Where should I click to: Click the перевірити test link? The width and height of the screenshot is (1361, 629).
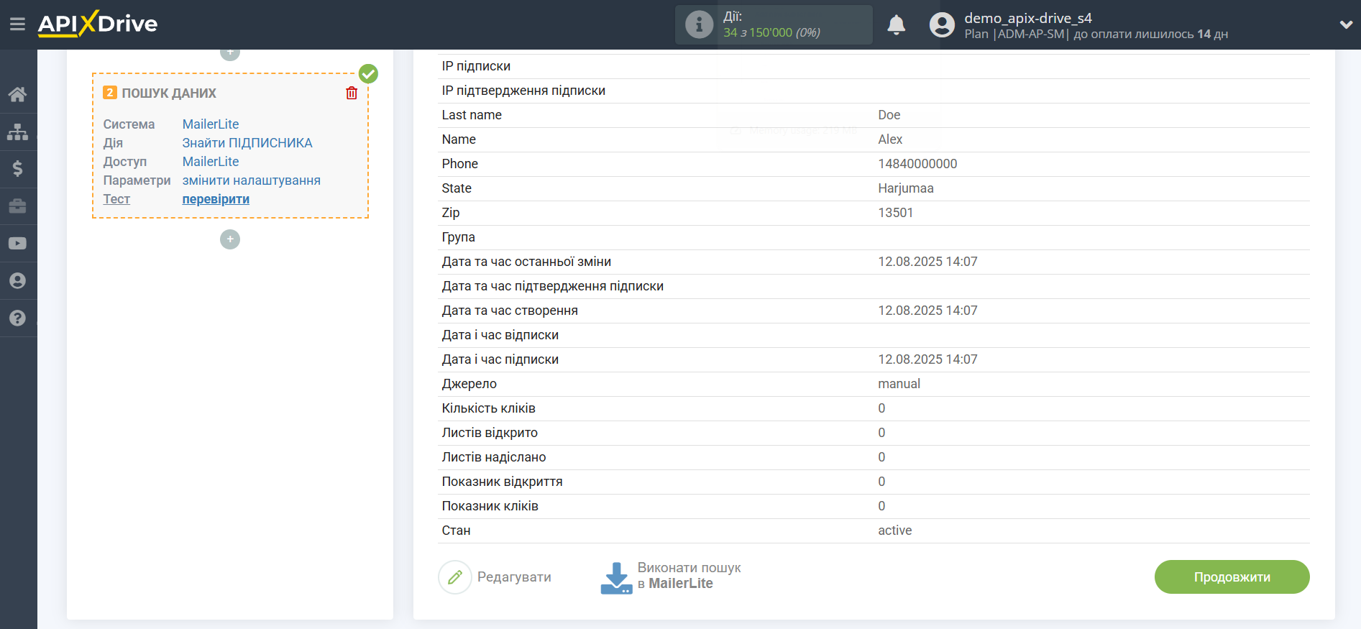pyautogui.click(x=216, y=199)
